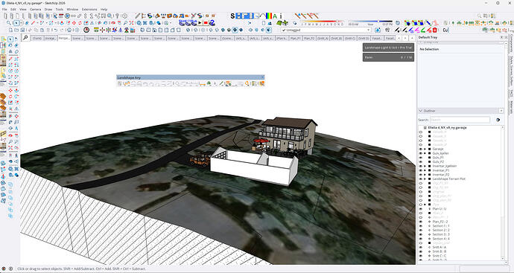Image resolution: width=514 pixels, height=273 pixels.
Task: Expand the Inventar_P1 tree node
Action: pyautogui.click(x=425, y=170)
